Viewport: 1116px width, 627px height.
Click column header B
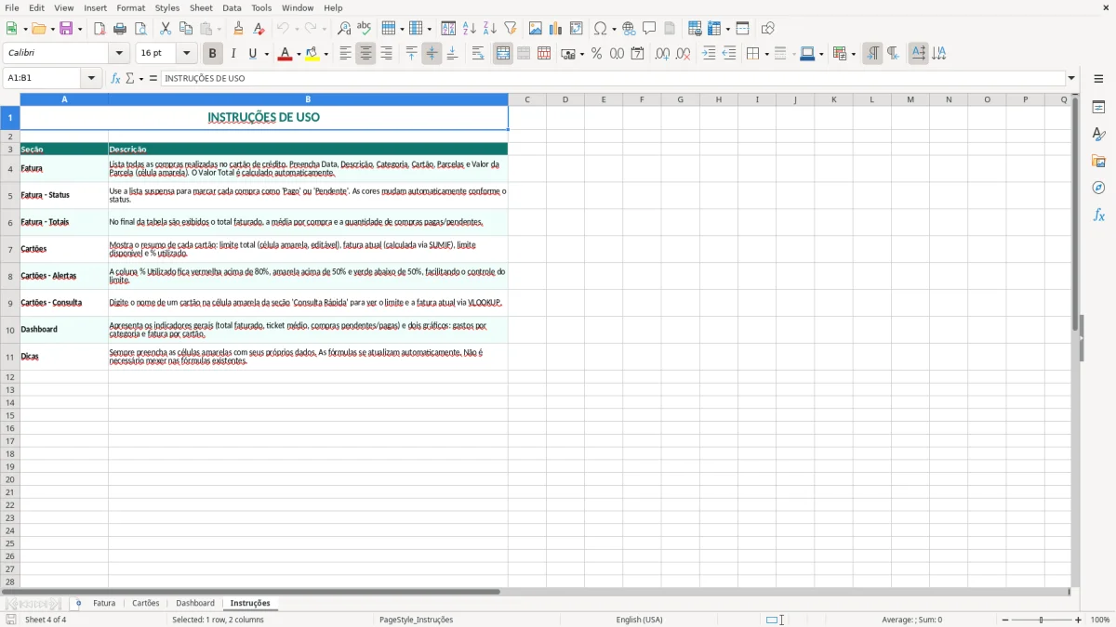pos(308,99)
